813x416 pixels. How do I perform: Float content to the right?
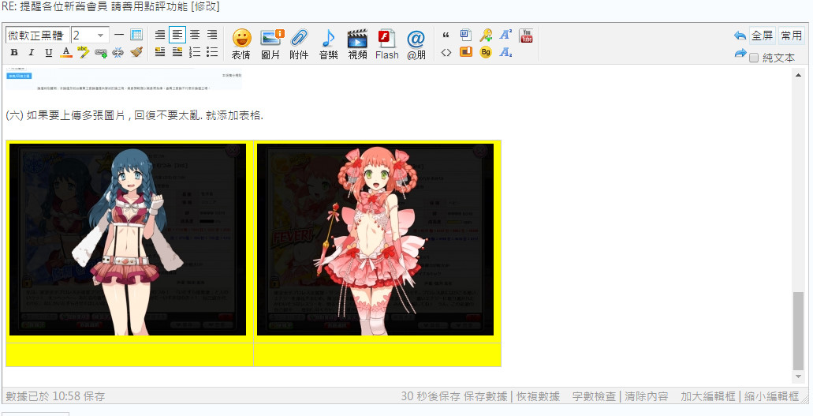pos(177,52)
